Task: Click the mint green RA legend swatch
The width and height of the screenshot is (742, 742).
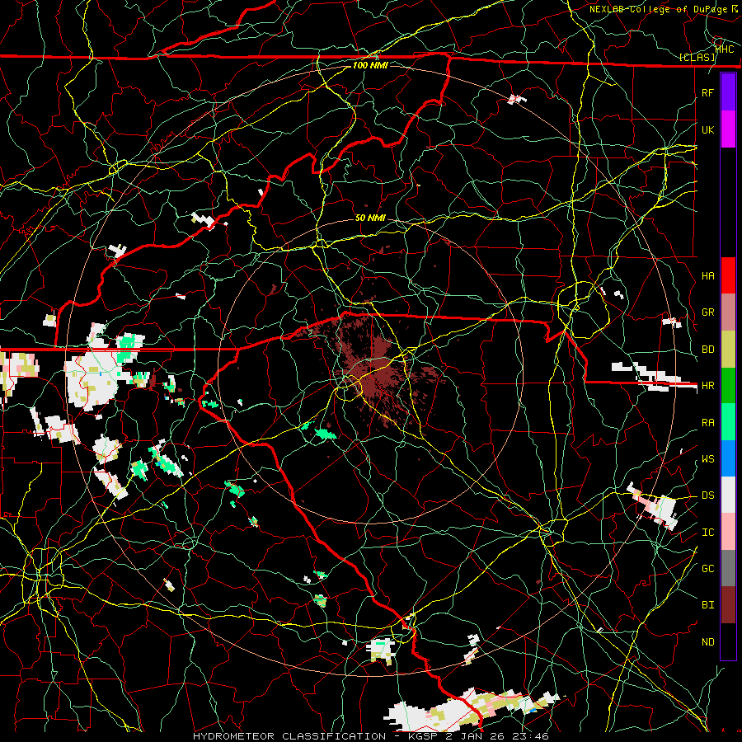Action: [x=728, y=422]
